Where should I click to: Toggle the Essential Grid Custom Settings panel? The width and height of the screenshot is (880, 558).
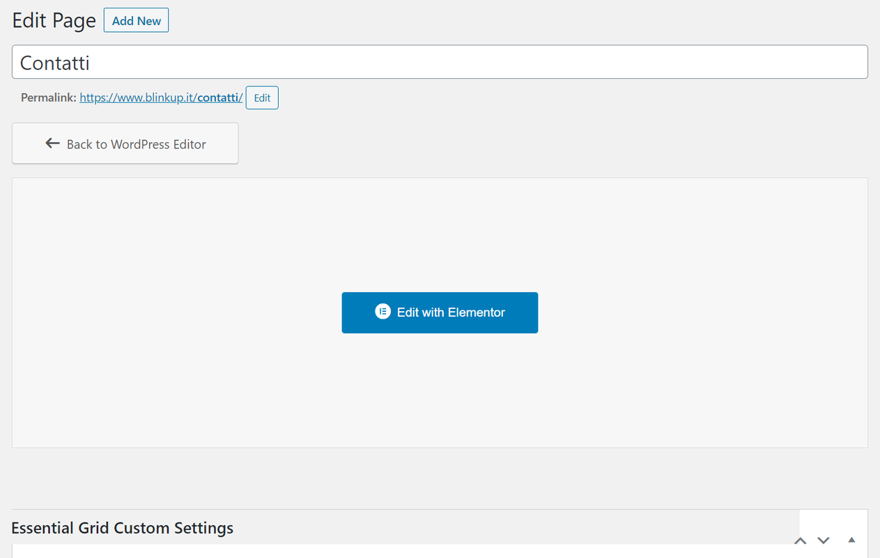pyautogui.click(x=851, y=540)
